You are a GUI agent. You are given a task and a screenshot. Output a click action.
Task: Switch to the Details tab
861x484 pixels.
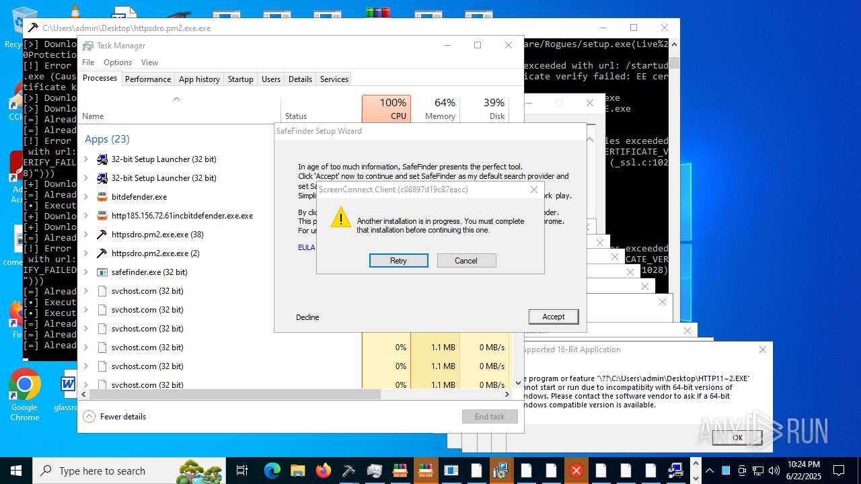pos(300,79)
